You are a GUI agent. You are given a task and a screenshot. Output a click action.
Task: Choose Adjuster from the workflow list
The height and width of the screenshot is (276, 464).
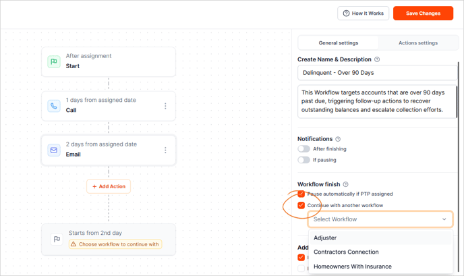(x=325, y=238)
